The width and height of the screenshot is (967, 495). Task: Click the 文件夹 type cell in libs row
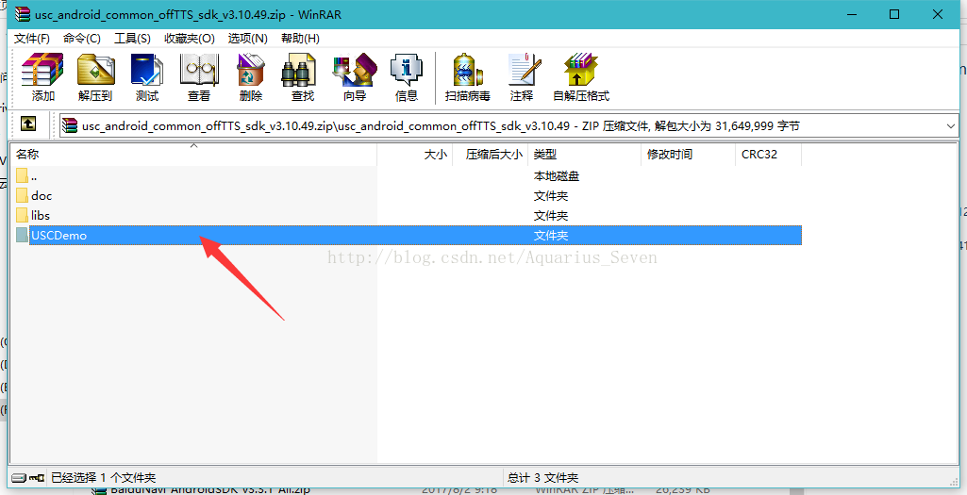coord(551,215)
